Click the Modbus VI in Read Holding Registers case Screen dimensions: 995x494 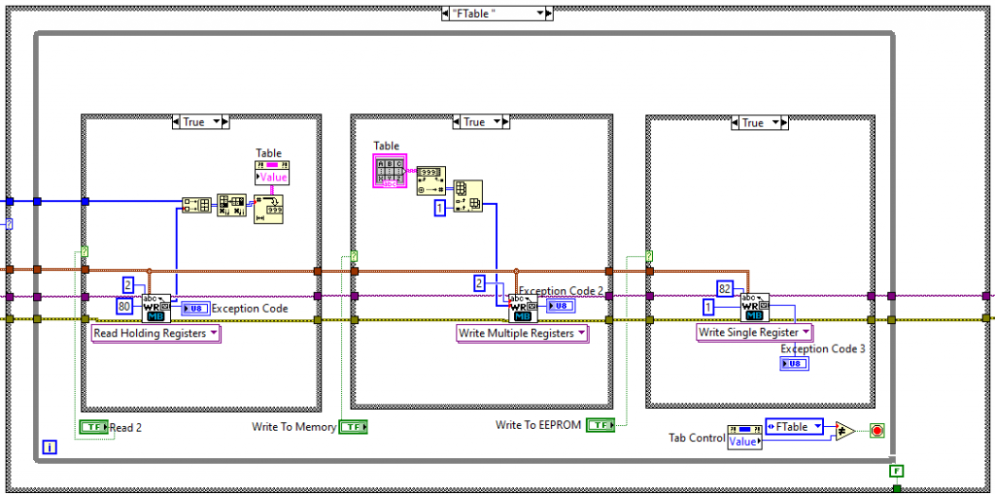(x=156, y=308)
